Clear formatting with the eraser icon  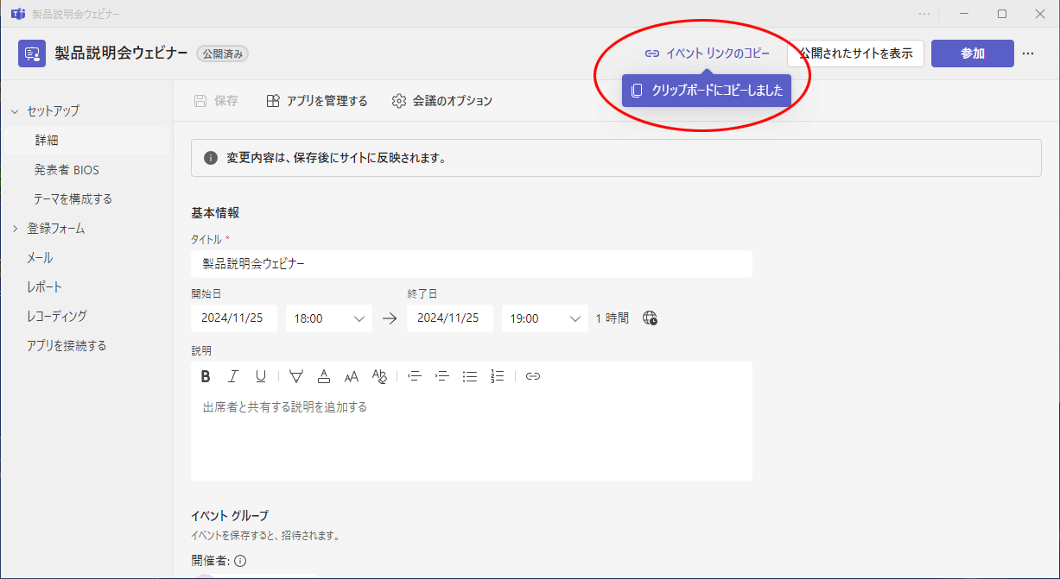379,376
